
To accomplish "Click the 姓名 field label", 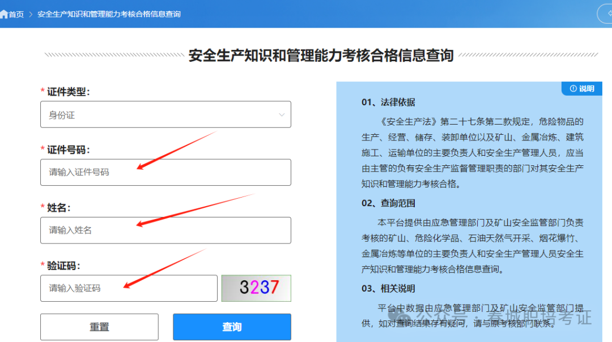I will pyautogui.click(x=58, y=208).
